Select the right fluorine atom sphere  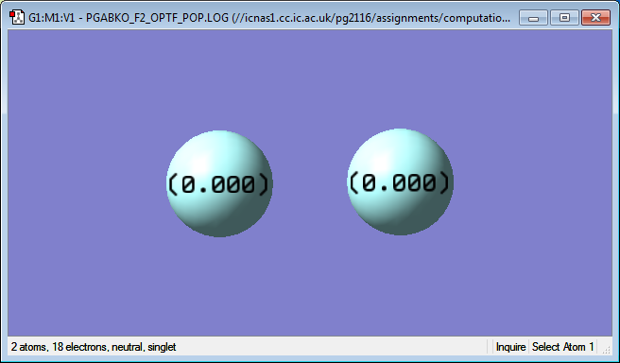(x=400, y=181)
